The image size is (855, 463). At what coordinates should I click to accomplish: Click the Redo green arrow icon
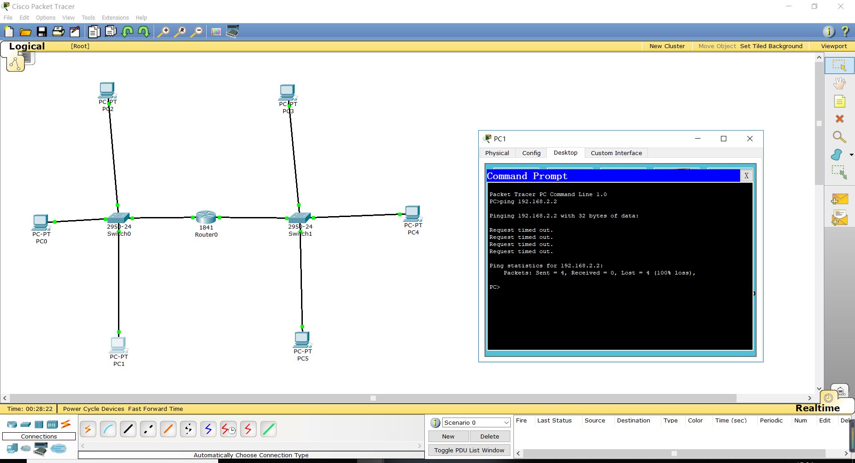pos(144,32)
